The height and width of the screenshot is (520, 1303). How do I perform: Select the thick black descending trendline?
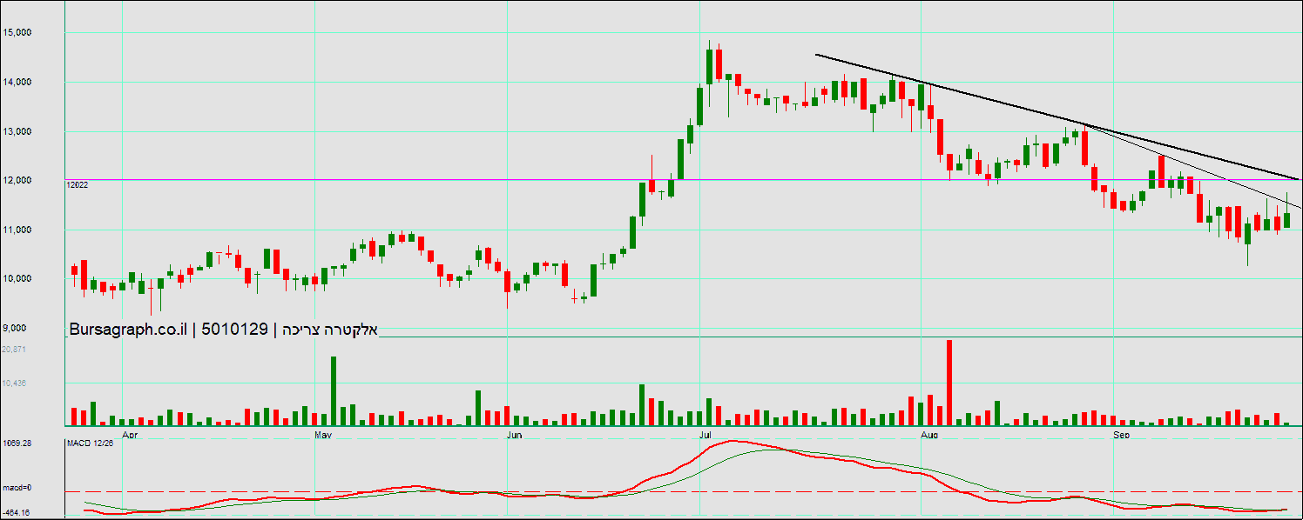(1058, 117)
